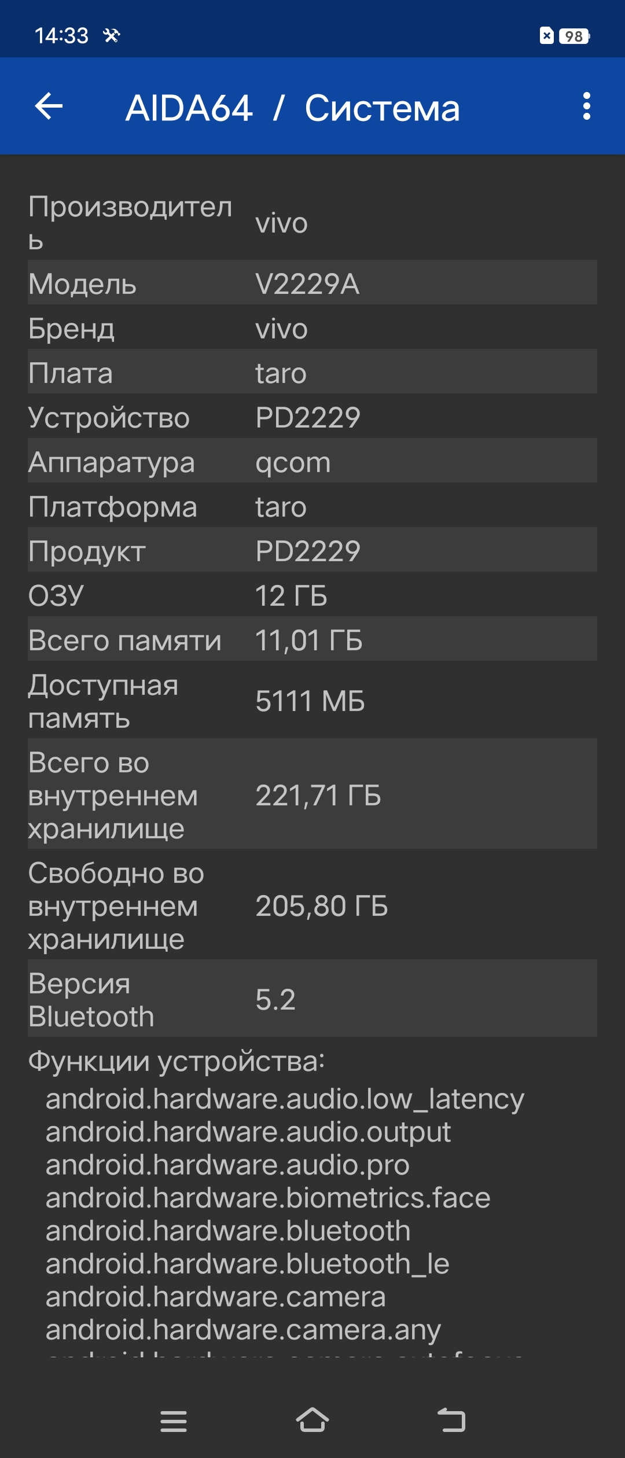This screenshot has height=1458, width=625.
Task: Select the android.hardware.bluetooth_le feature line
Action: click(x=248, y=1264)
